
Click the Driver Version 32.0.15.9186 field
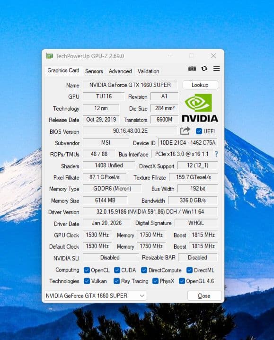[x=150, y=212]
